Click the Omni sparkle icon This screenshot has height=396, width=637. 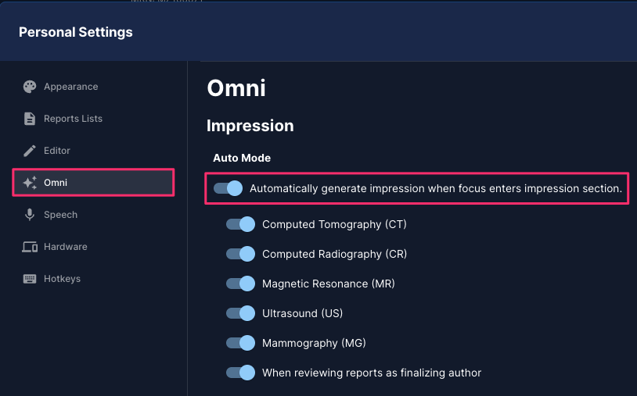(x=30, y=183)
